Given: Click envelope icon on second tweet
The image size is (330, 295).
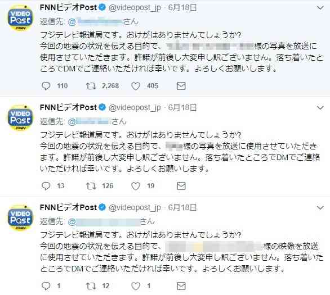Looking at the screenshot, I should pos(181,186).
